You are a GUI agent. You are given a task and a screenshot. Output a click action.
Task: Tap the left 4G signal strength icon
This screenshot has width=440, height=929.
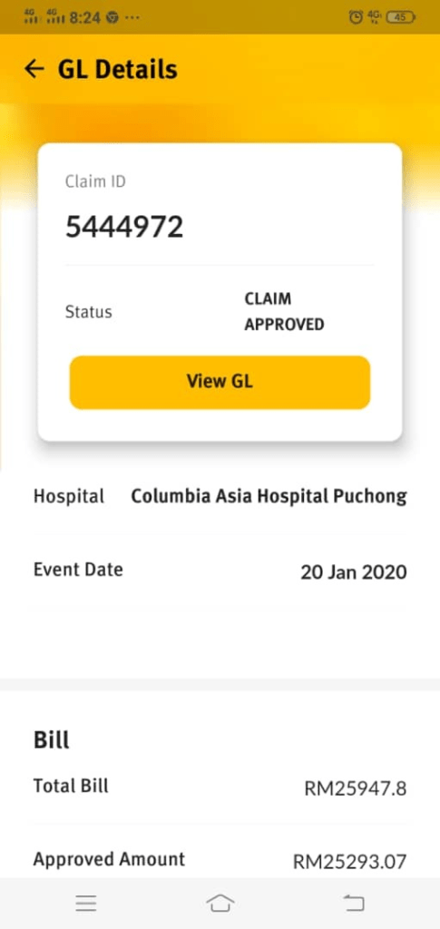click(31, 16)
